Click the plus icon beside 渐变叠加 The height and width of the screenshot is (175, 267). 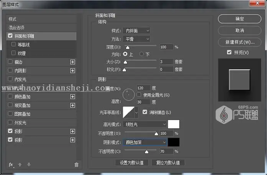[73, 106]
